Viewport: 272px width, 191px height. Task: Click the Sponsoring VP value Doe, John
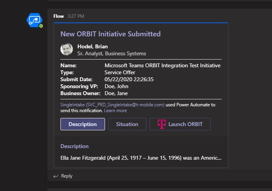pos(116,86)
